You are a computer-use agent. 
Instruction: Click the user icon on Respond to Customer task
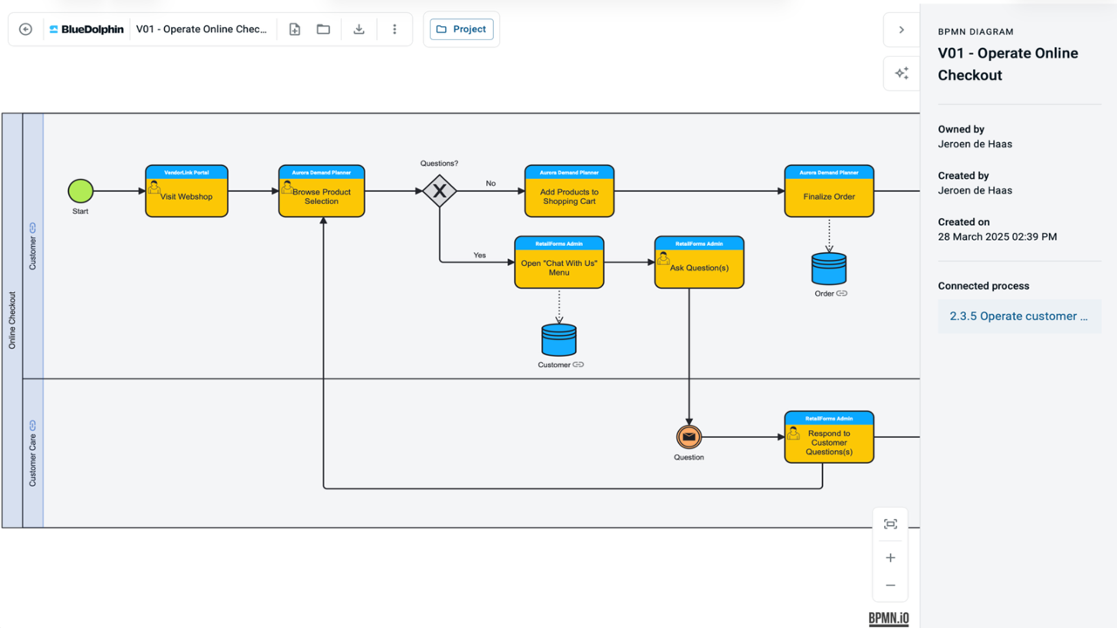coord(793,433)
